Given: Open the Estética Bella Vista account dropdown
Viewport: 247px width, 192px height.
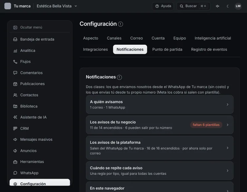Looking at the screenshot, I should (x=57, y=6).
